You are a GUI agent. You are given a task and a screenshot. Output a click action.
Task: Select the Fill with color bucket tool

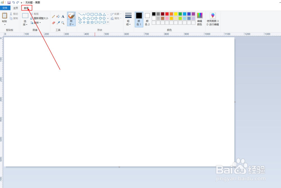click(x=58, y=17)
